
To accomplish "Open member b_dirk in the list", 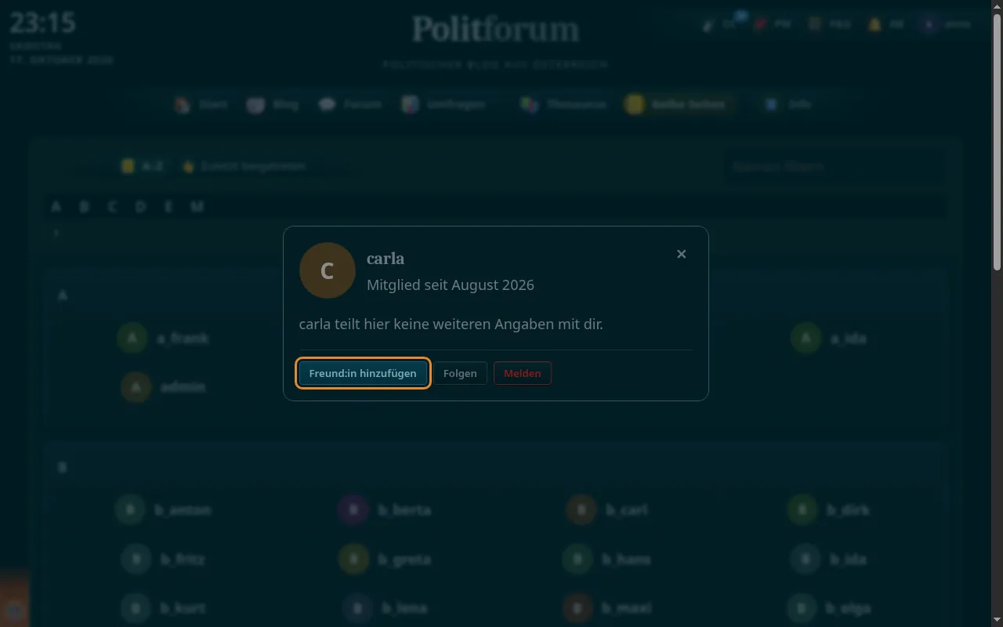I will coord(829,510).
